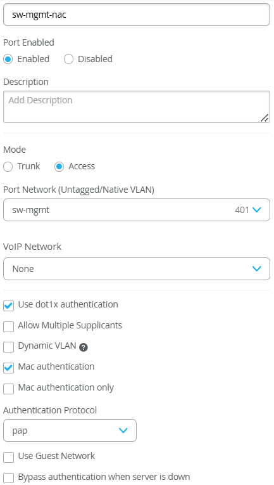Viewport: 274px width, 485px height.
Task: Click the Port Network dropdown chevron arrow
Action: (257, 210)
